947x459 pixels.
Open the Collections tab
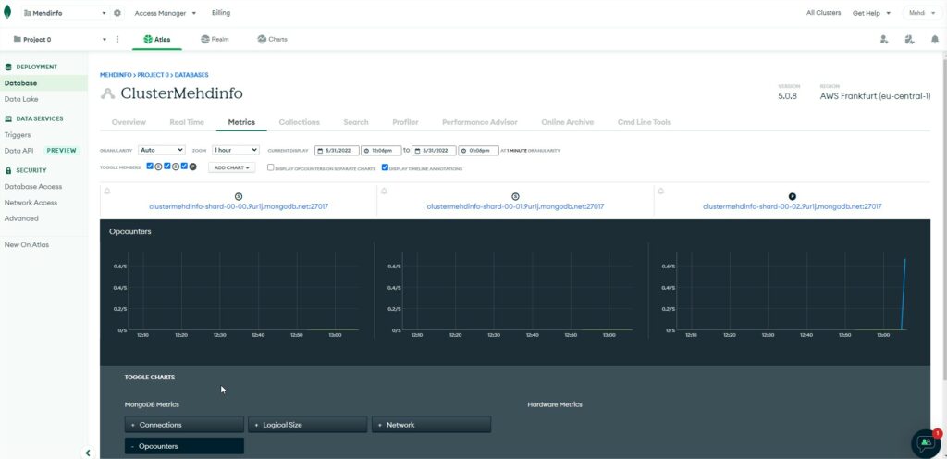coord(299,122)
